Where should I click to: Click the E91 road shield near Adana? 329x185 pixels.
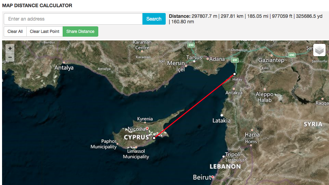(x=235, y=60)
